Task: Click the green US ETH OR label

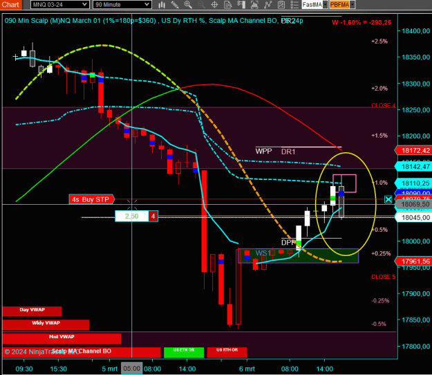Action: 184,352
